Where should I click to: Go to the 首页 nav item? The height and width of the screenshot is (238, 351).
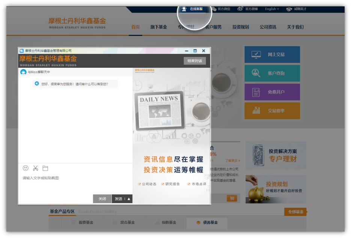point(136,27)
